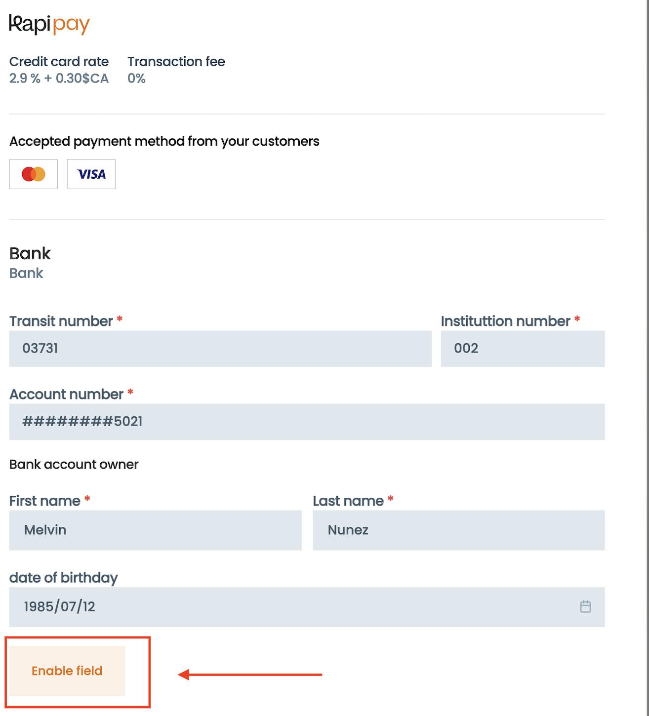Click the Transit number label
The height and width of the screenshot is (716, 649).
click(x=61, y=321)
